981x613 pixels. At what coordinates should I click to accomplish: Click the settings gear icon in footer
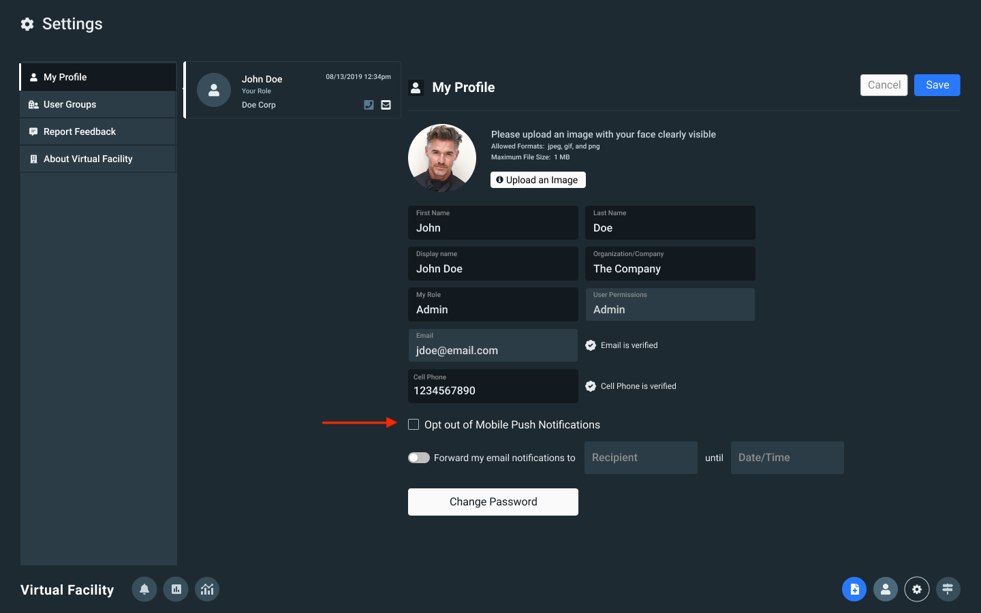pyautogui.click(x=917, y=589)
